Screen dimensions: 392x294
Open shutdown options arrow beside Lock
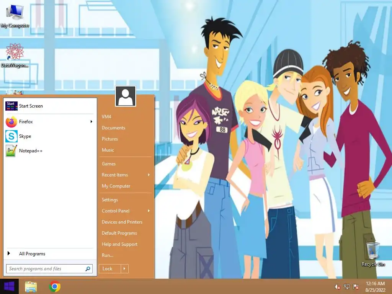tap(124, 269)
